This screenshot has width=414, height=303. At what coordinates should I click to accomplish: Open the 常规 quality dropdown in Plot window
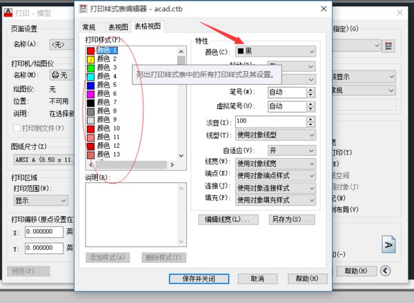click(364, 90)
